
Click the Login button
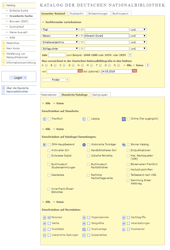click(18, 78)
